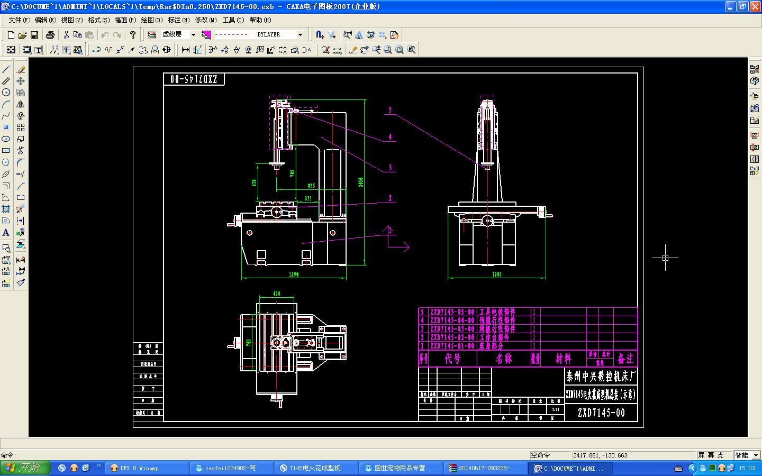Select the Mirror tool

[x=21, y=104]
